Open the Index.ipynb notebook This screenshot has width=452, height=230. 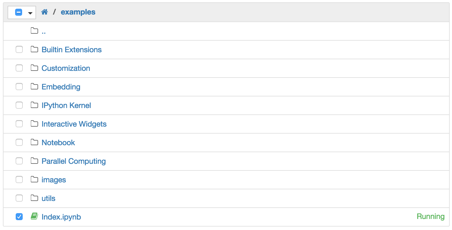point(61,217)
